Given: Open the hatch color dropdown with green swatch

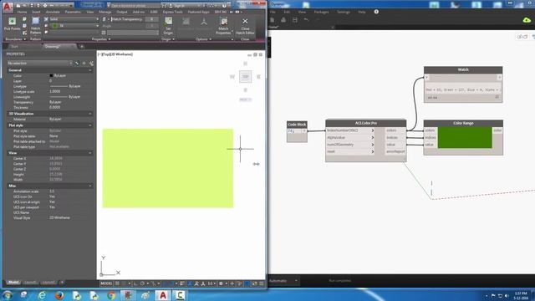Looking at the screenshot, I should [74, 26].
